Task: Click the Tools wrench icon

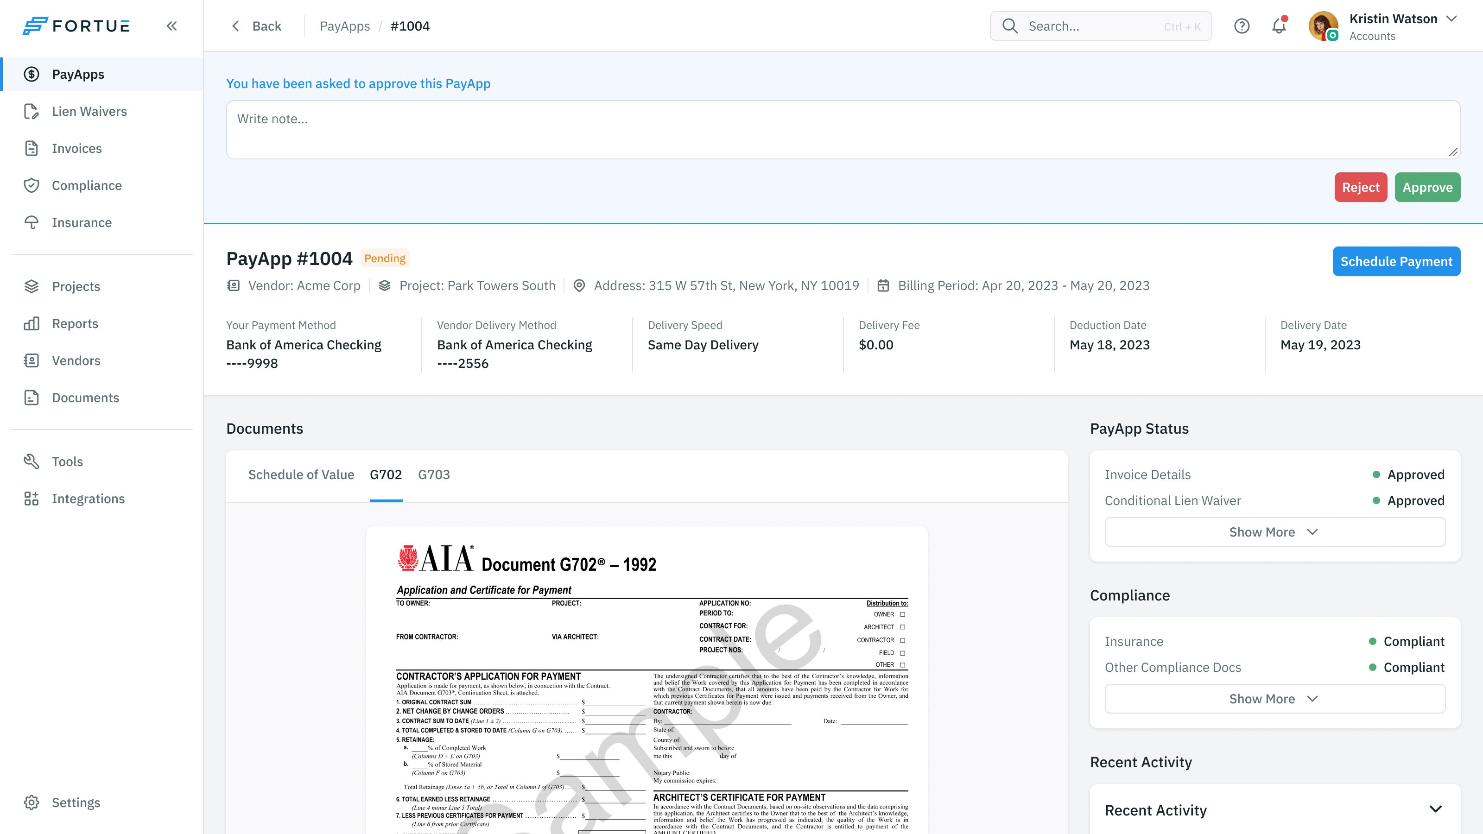Action: (32, 461)
